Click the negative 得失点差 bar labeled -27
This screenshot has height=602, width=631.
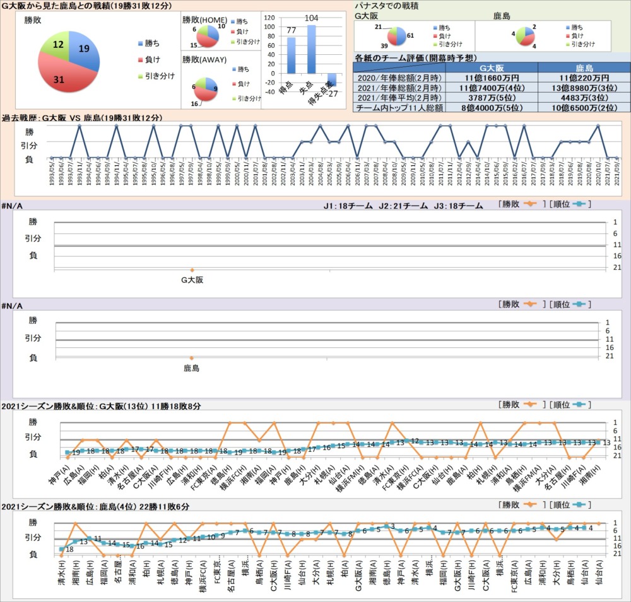coord(331,80)
